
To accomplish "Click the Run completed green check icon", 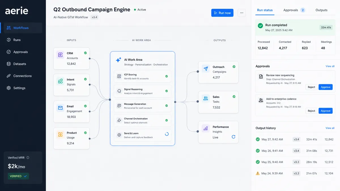I will point(260,26).
